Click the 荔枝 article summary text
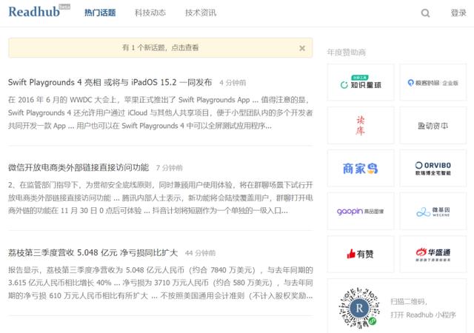 [161, 283]
